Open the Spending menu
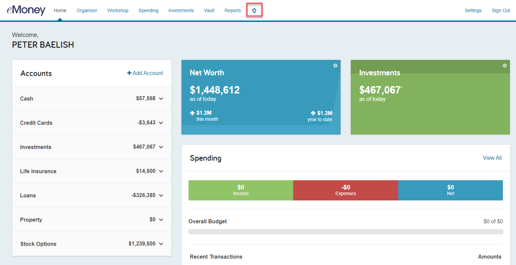The width and height of the screenshot is (516, 265). click(148, 10)
